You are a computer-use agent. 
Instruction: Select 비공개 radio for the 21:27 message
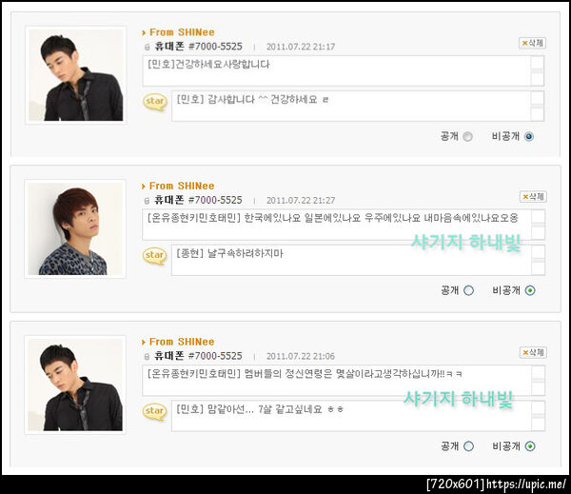pos(530,290)
